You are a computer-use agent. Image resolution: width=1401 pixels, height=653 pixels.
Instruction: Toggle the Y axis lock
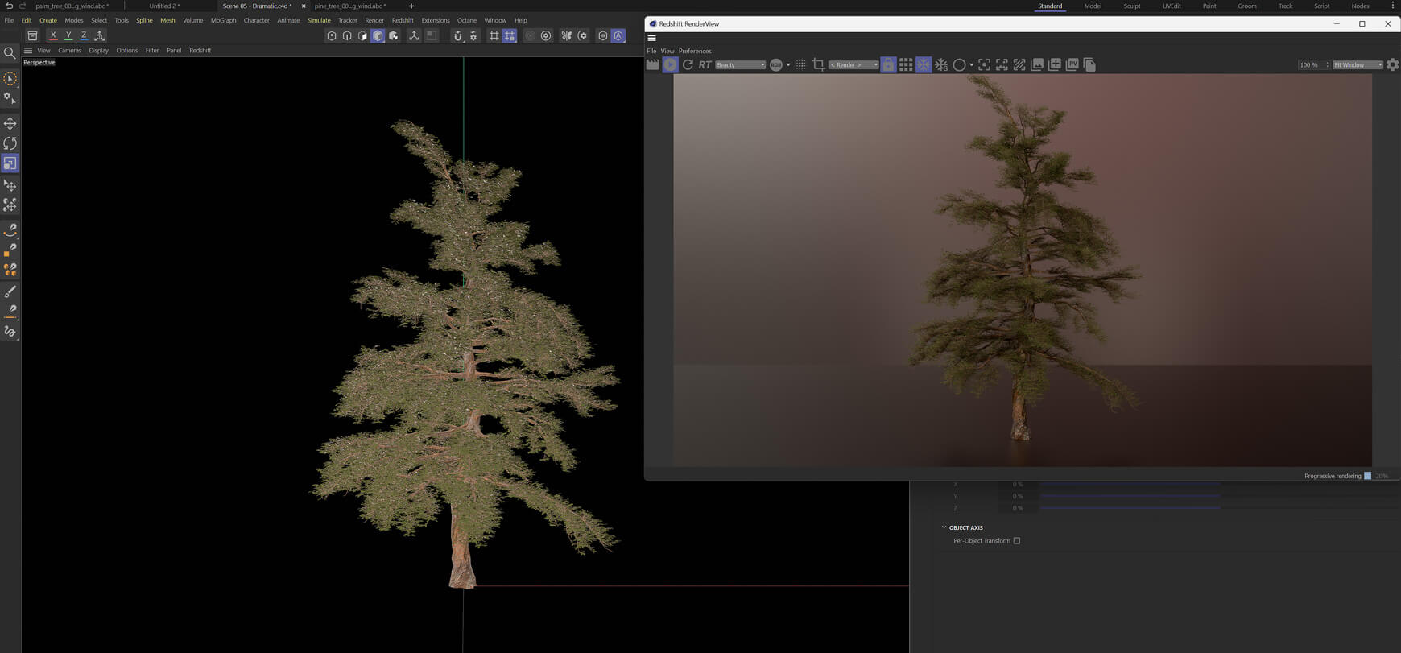click(68, 35)
